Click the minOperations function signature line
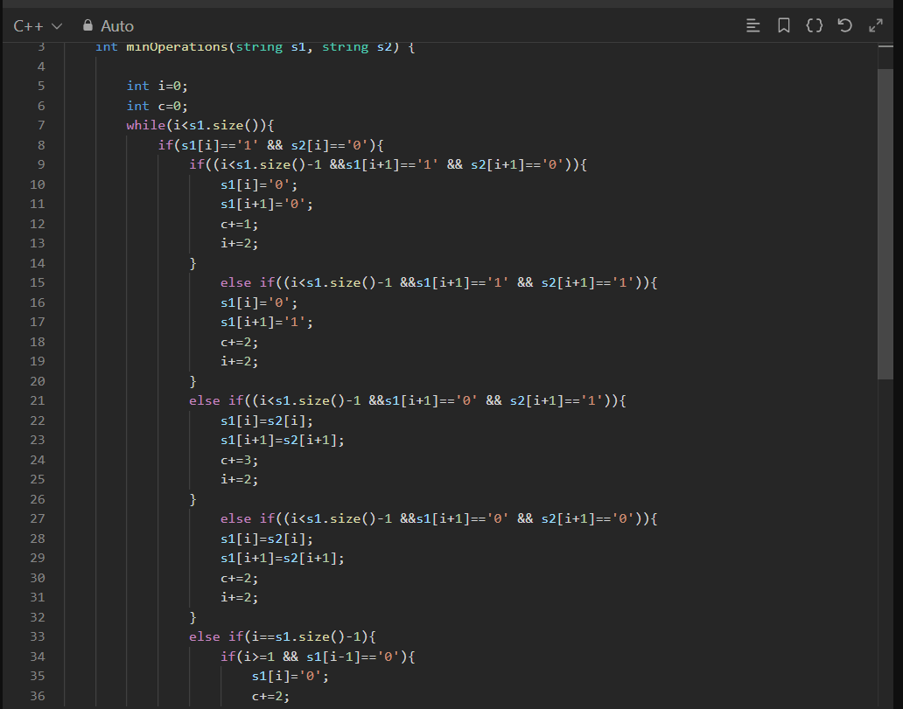The image size is (903, 709). [255, 46]
